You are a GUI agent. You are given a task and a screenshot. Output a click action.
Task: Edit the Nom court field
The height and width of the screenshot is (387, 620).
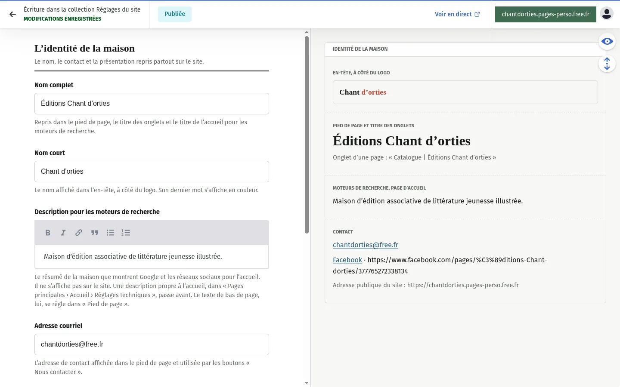click(152, 172)
